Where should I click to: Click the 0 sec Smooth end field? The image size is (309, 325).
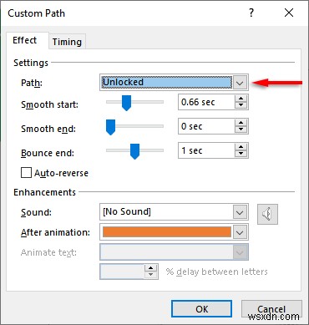(206, 126)
